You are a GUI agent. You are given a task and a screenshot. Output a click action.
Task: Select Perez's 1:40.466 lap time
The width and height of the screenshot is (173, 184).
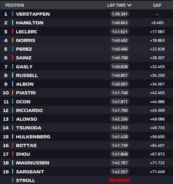(119, 49)
